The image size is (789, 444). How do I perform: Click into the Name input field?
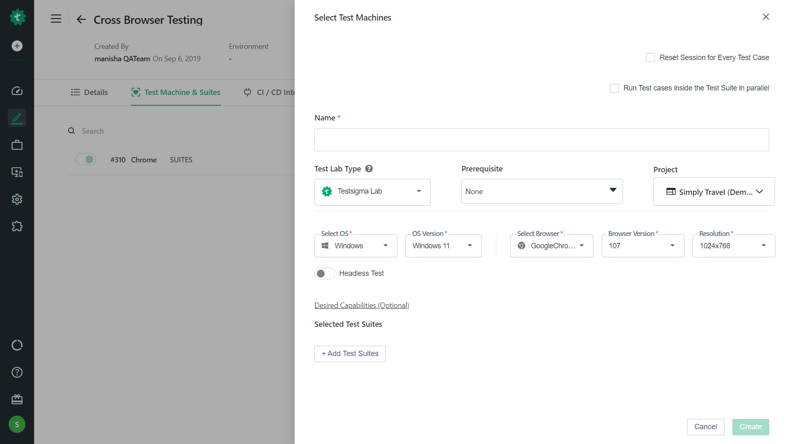point(542,140)
